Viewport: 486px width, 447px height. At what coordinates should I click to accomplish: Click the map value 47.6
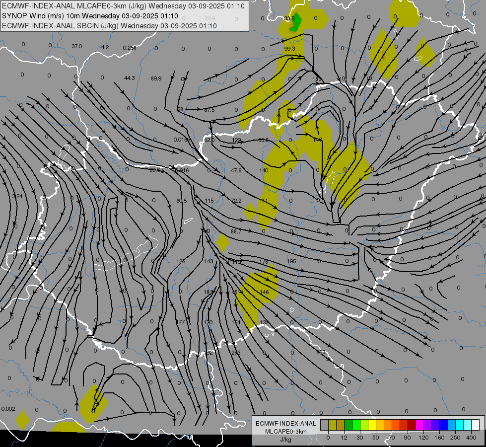236,170
